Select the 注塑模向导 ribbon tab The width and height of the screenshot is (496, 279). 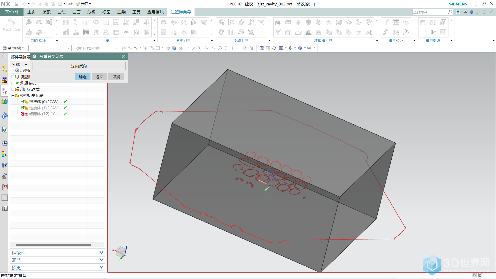[x=181, y=12]
